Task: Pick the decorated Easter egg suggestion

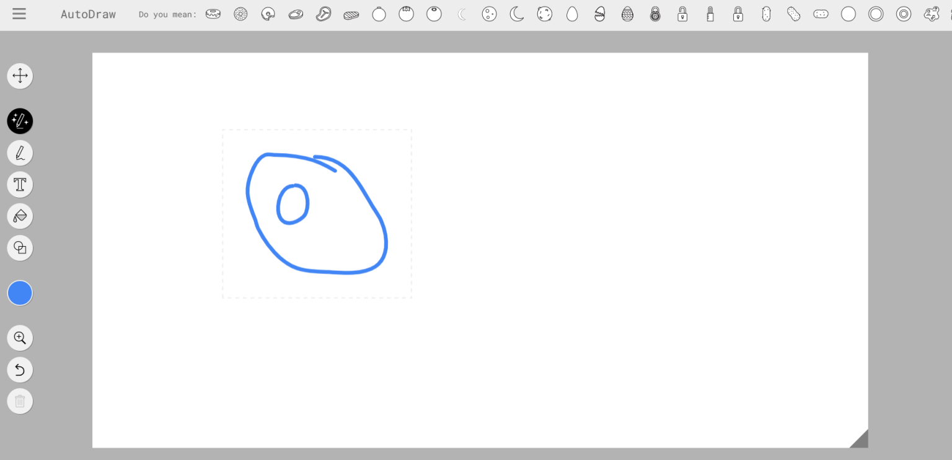Action: [x=627, y=14]
